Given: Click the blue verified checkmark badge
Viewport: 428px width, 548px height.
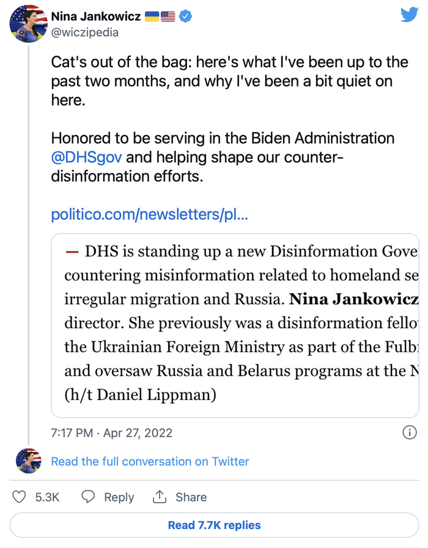Looking at the screenshot, I should [186, 16].
